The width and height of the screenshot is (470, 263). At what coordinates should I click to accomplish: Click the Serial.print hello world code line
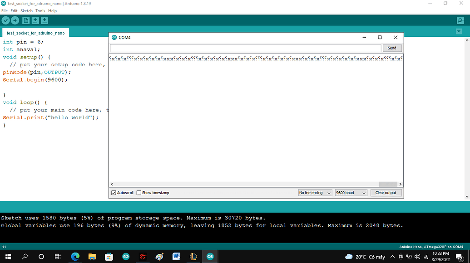point(51,117)
